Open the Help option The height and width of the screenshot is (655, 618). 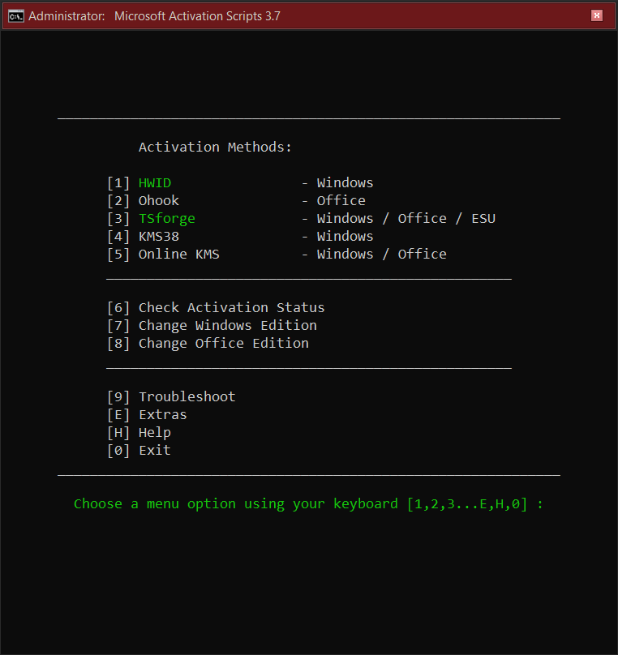click(x=154, y=432)
